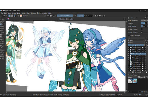Expand the horizontal mirror options arrow
The height and width of the screenshot is (111, 148).
click(98, 16)
